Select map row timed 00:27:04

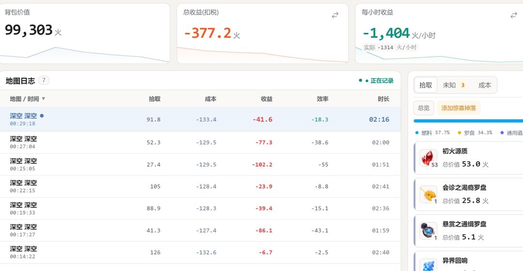pyautogui.click(x=200, y=143)
